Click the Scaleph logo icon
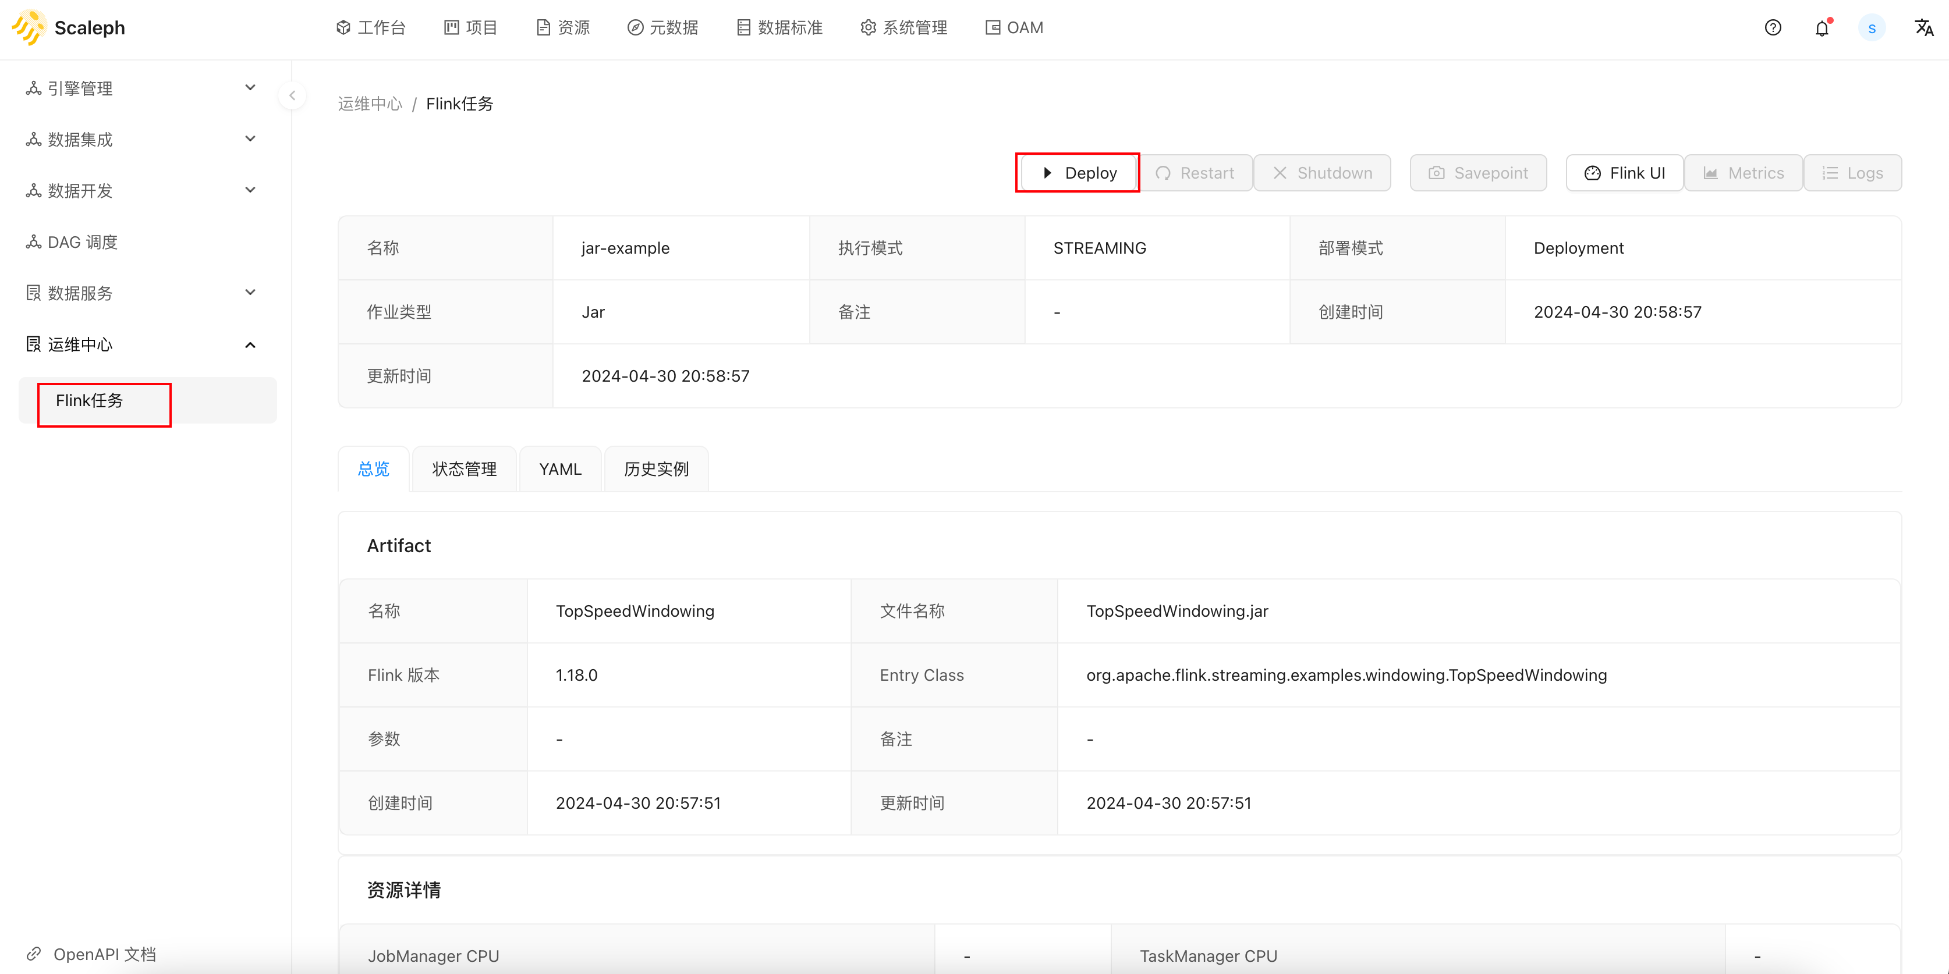The image size is (1949, 974). click(x=29, y=28)
